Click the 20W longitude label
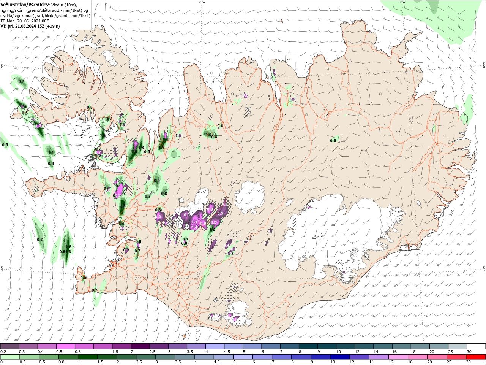The image size is (486, 365). click(x=202, y=2)
